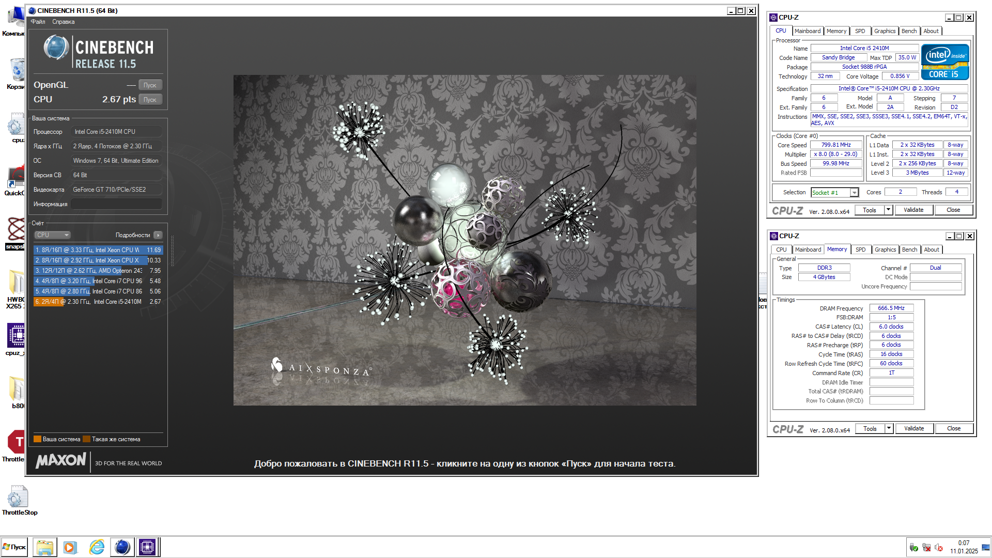Start the OpenGL test with its Пуск button

pos(150,85)
